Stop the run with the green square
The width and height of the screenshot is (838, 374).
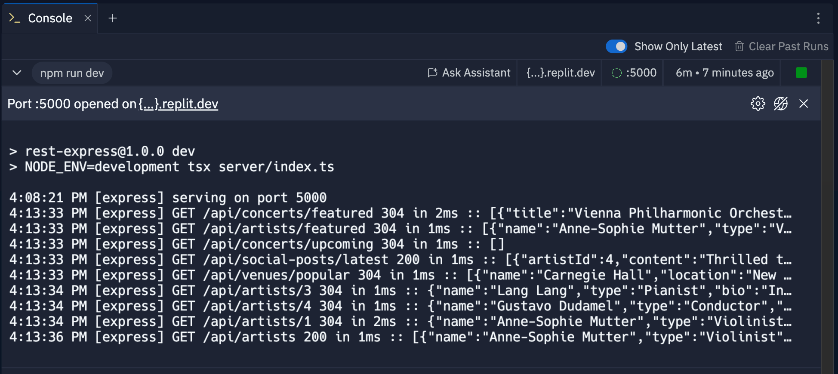[801, 73]
